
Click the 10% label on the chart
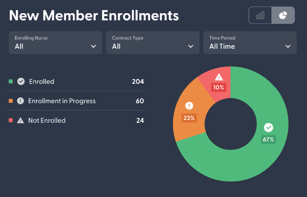219,87
